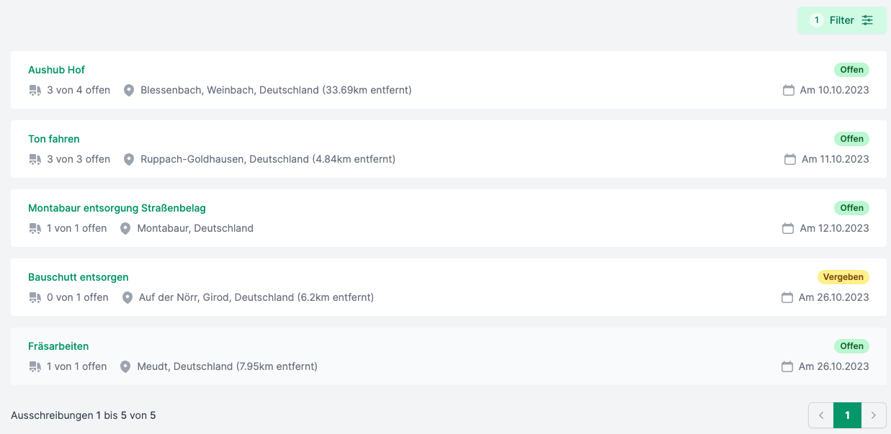Go to the next page arrow
The width and height of the screenshot is (891, 434).
point(874,415)
